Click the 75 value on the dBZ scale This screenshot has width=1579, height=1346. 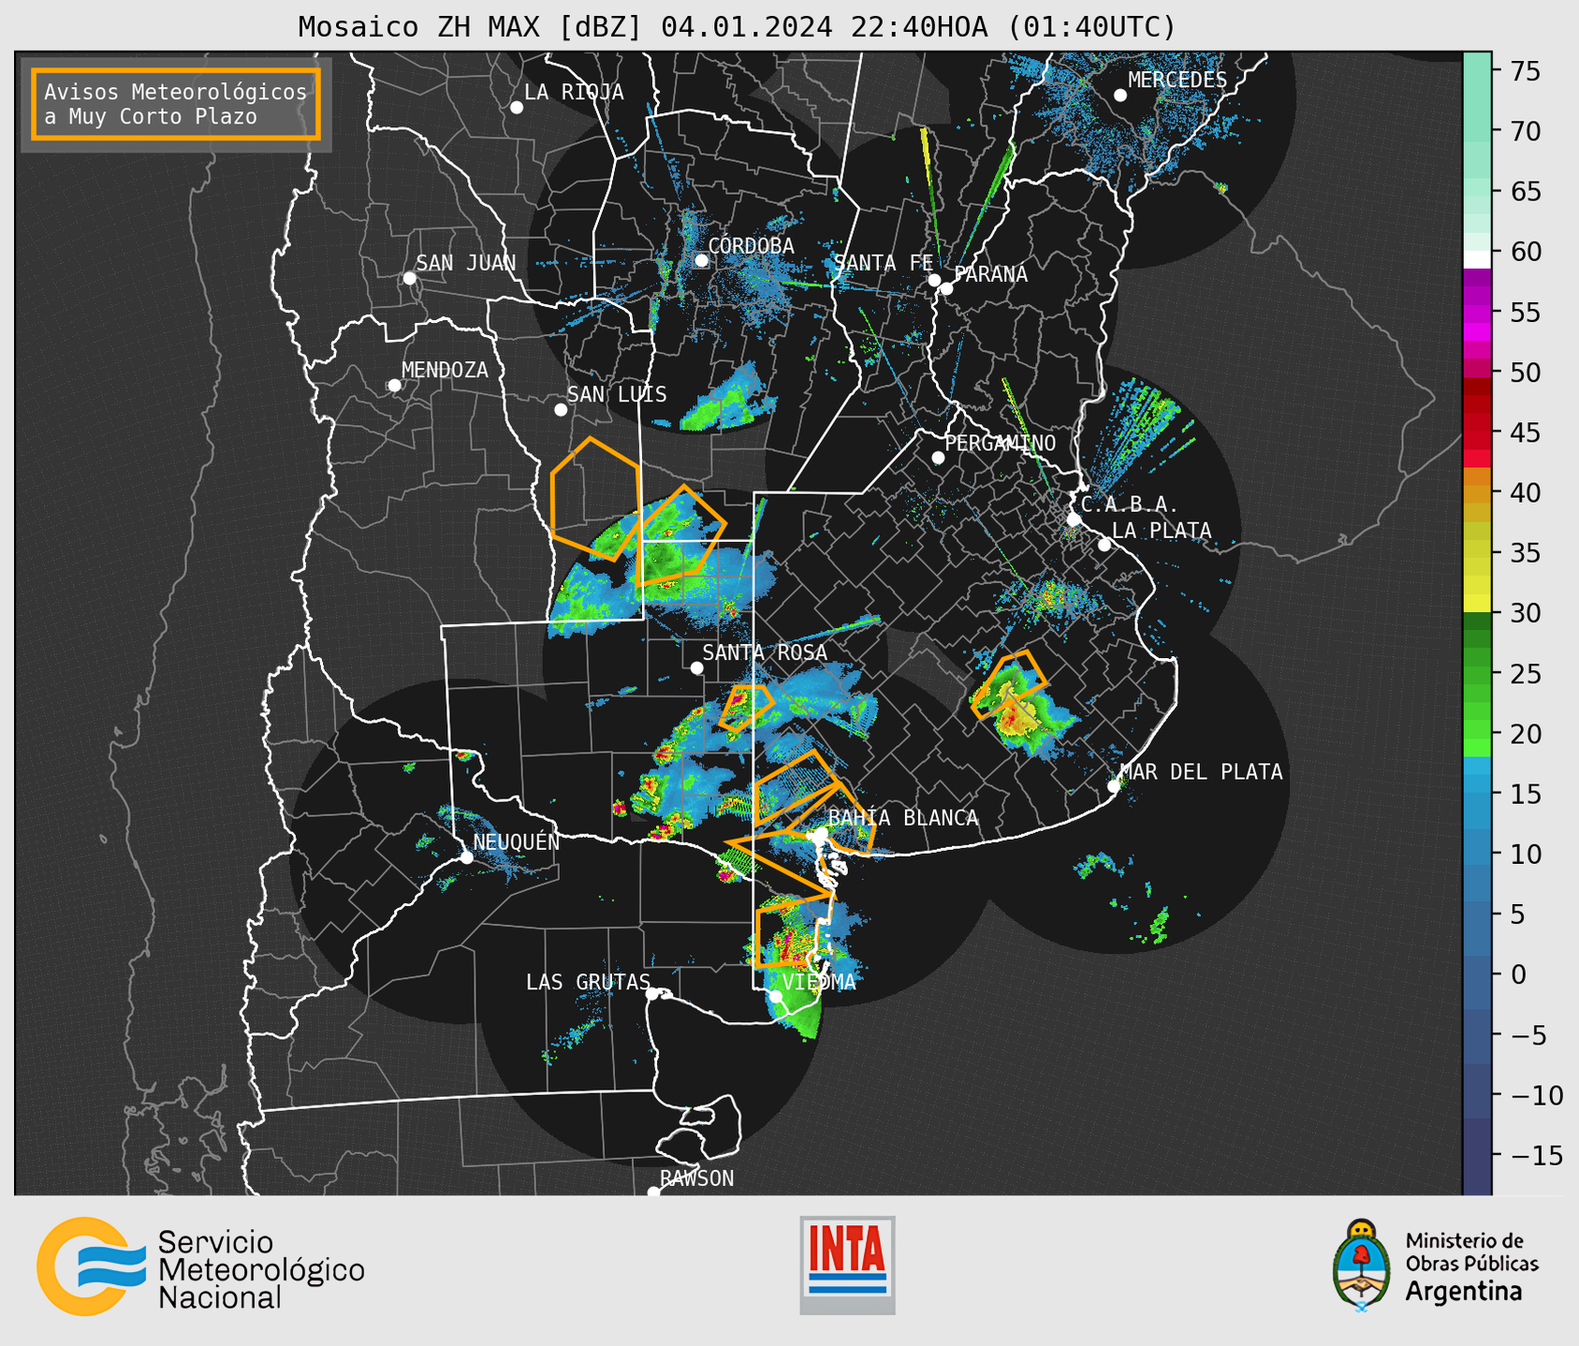point(1525,71)
